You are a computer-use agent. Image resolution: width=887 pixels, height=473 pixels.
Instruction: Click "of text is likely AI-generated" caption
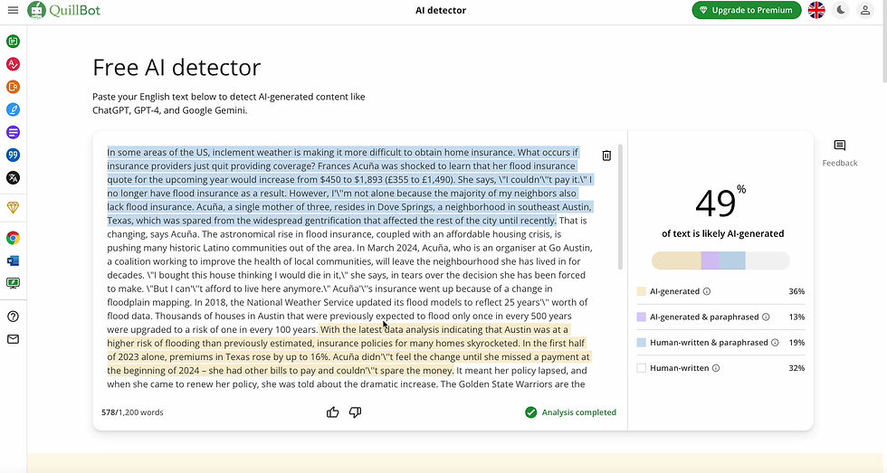(722, 234)
